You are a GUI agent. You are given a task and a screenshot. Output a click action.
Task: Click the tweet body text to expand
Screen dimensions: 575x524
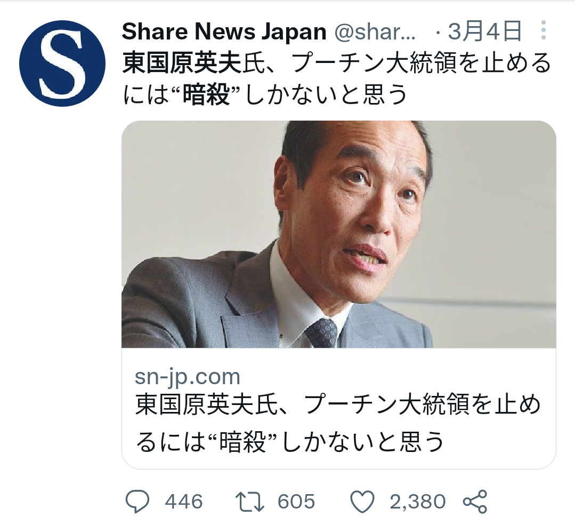click(x=337, y=78)
